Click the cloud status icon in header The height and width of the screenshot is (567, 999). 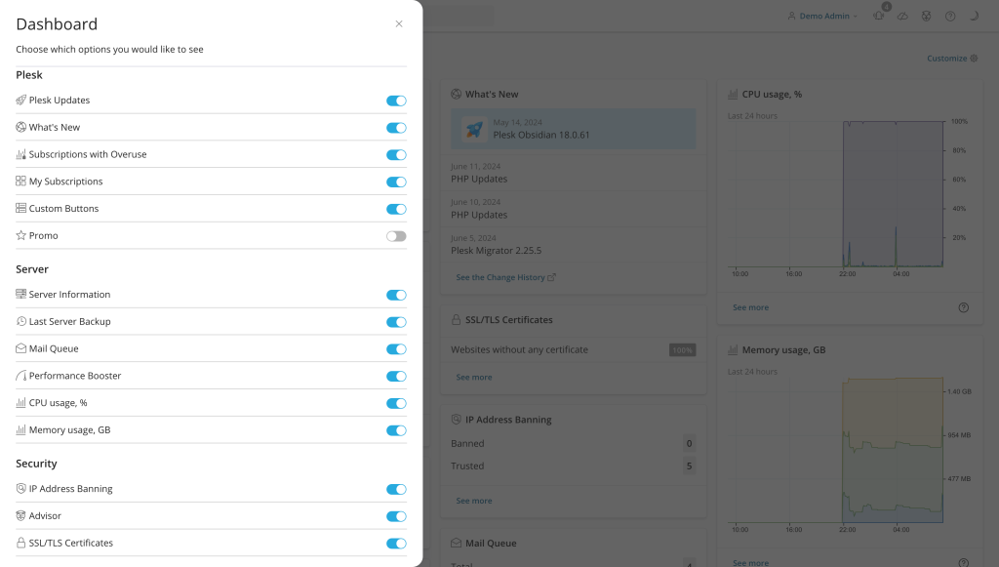click(902, 16)
